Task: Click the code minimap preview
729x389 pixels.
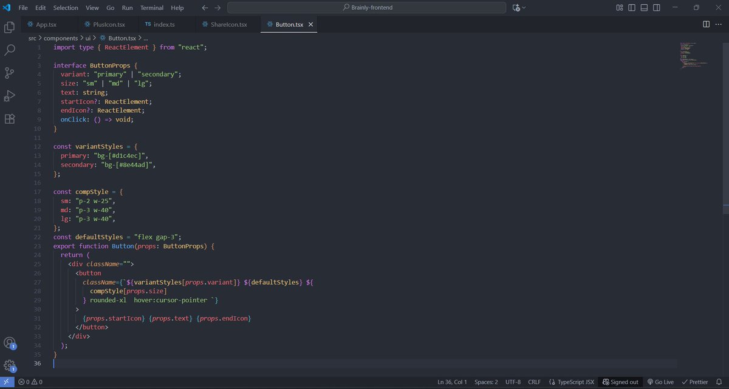Action: click(694, 56)
